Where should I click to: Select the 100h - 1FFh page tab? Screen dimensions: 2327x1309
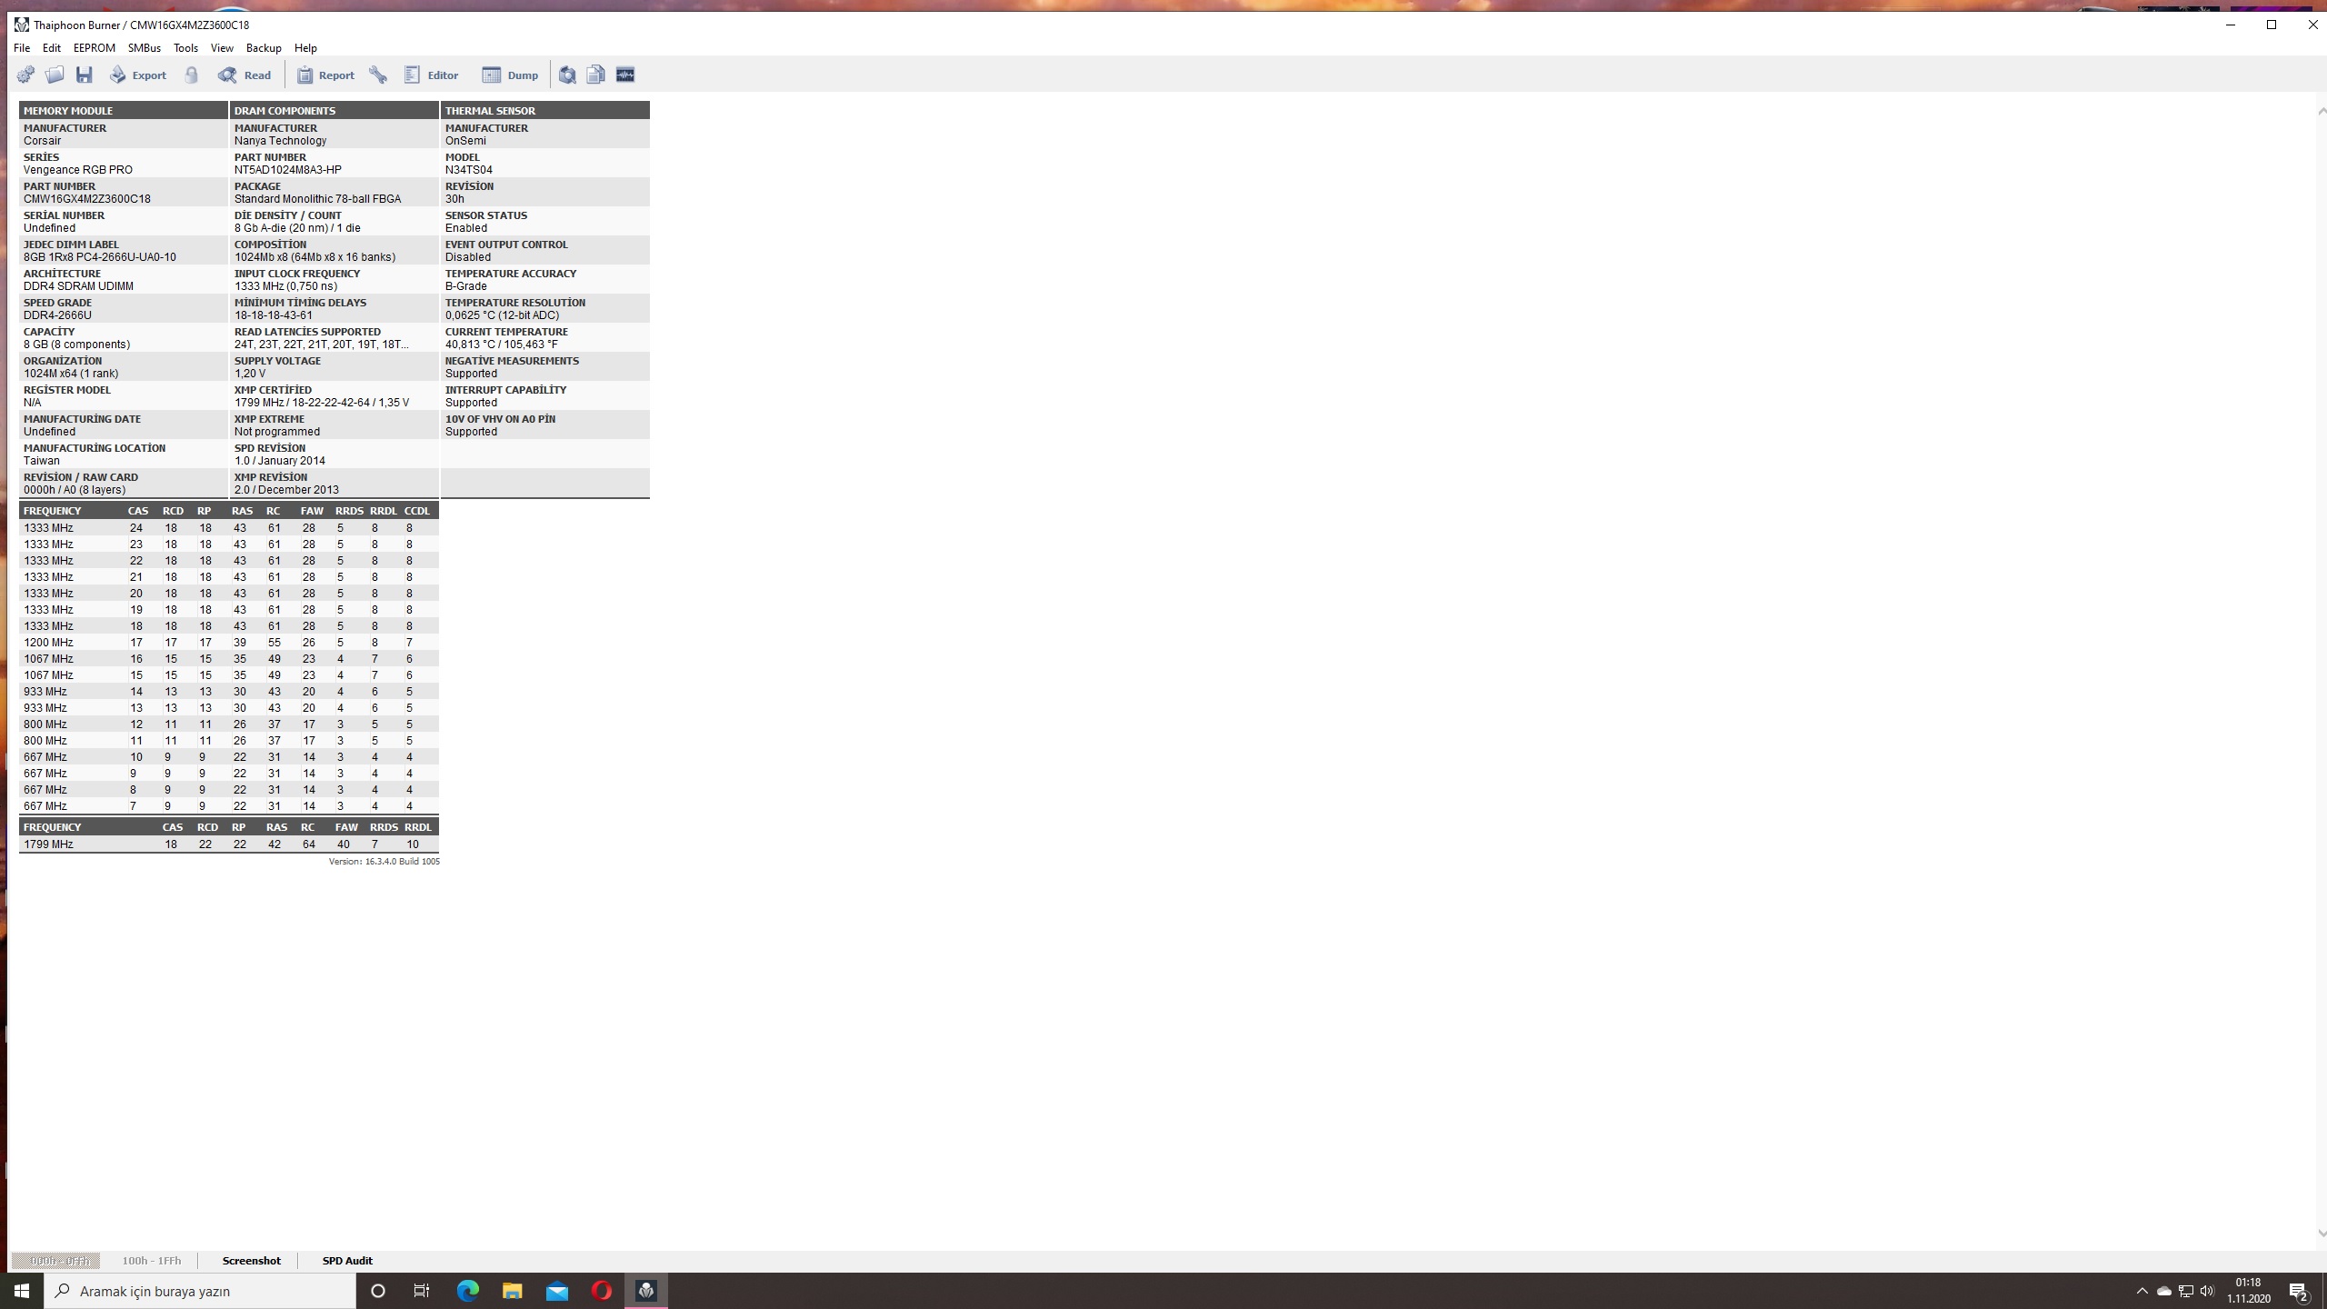[152, 1261]
